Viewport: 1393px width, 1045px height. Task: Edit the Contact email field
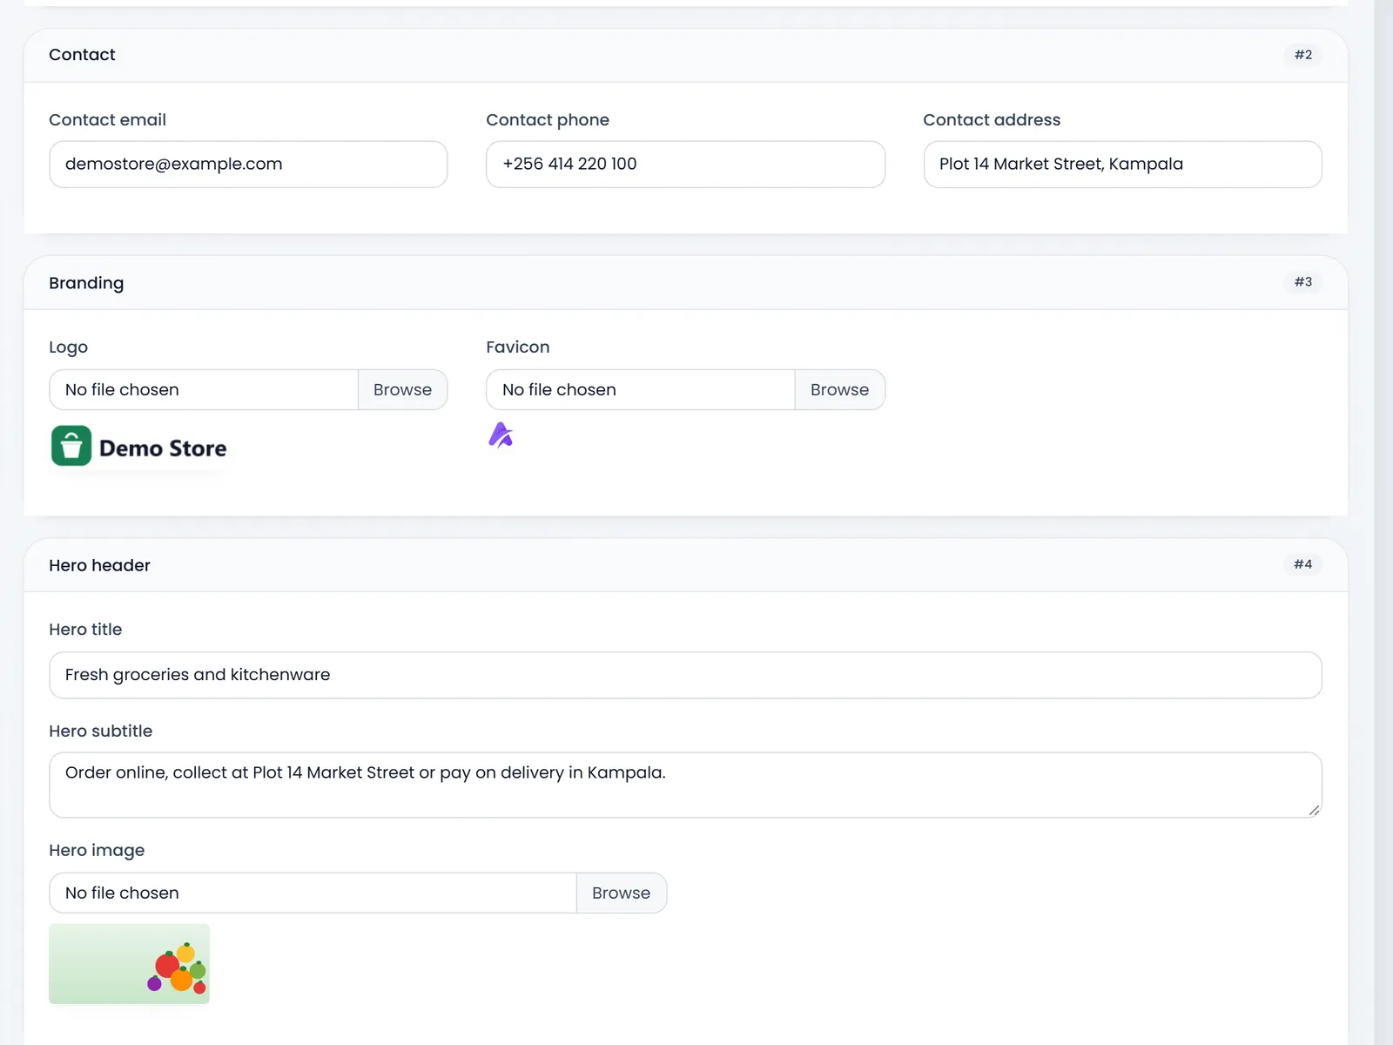pyautogui.click(x=248, y=165)
